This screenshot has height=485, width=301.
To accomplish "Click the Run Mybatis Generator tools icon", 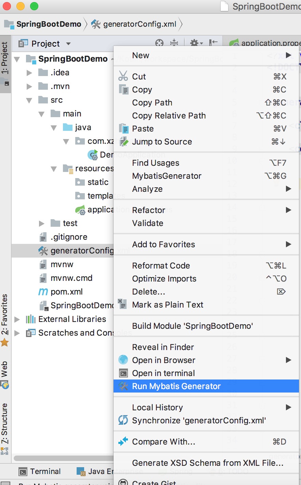I will click(x=123, y=386).
